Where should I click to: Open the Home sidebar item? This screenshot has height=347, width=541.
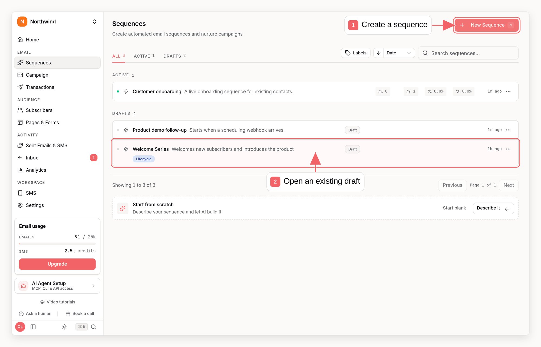57,40
